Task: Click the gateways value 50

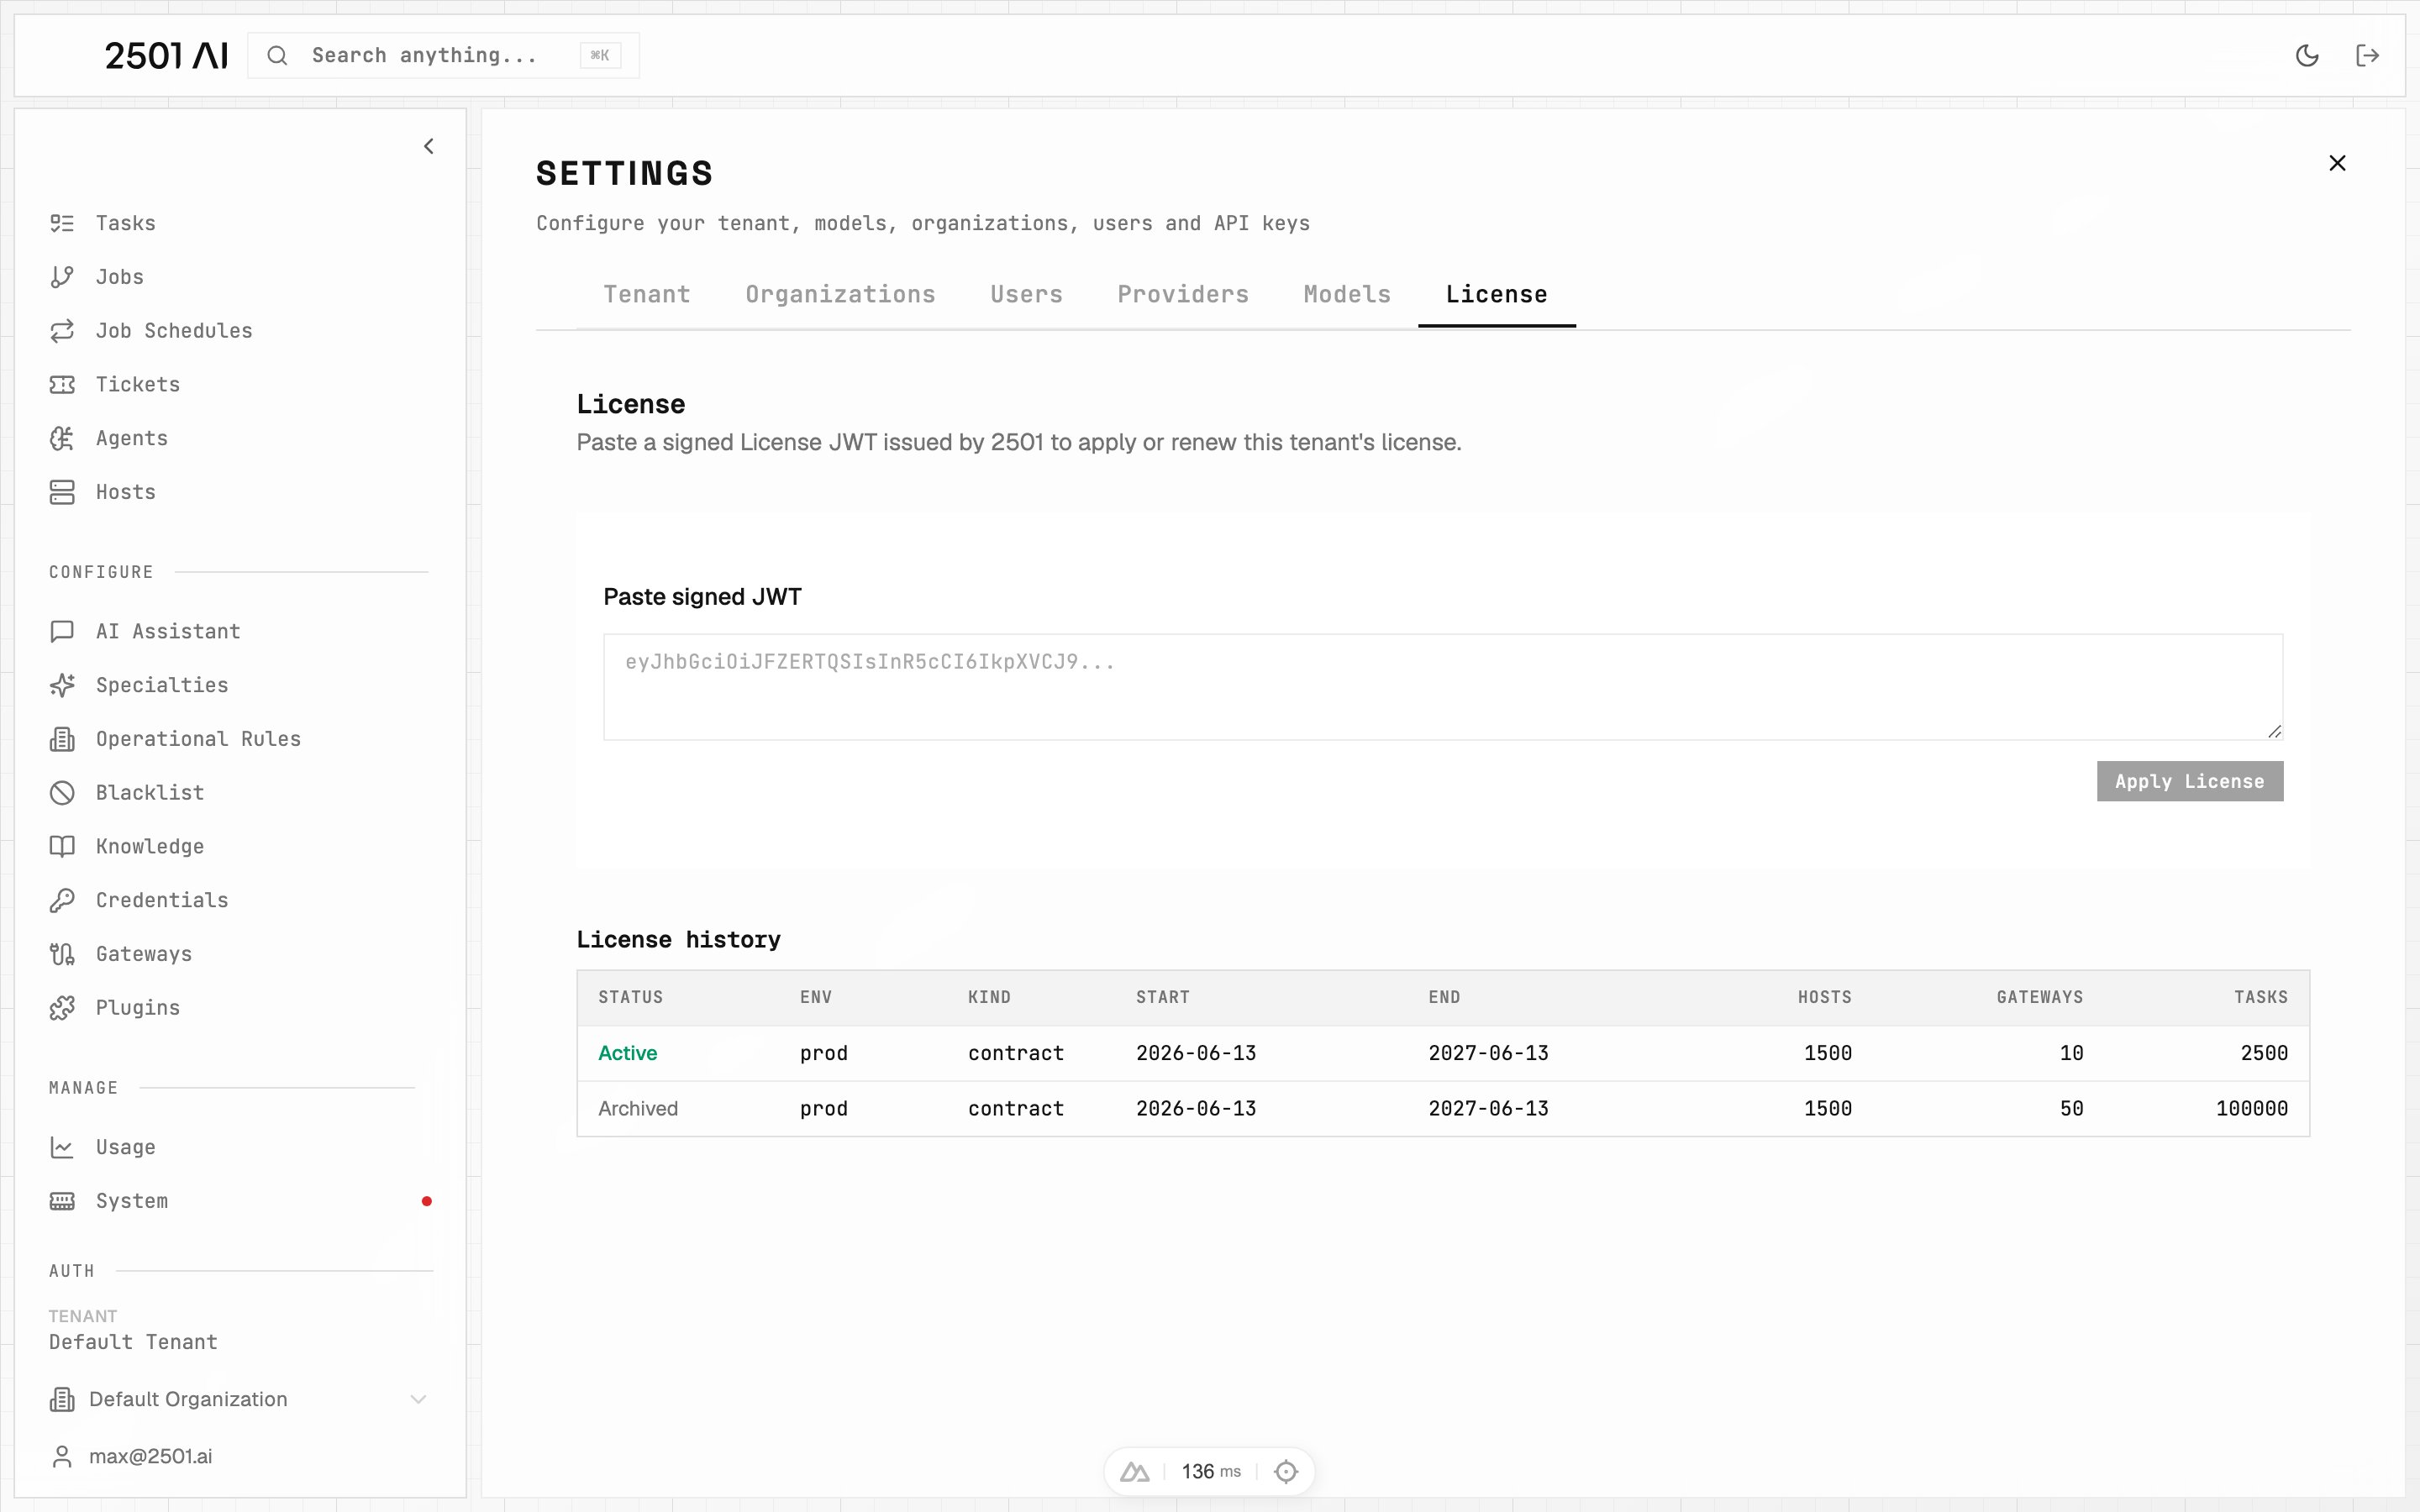Action: pos(2072,1109)
